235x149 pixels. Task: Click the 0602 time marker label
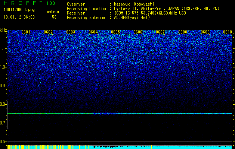point(48,32)
